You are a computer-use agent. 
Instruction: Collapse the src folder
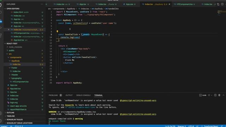click(x=10, y=54)
